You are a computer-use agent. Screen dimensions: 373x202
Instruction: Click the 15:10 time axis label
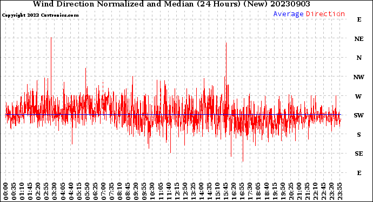[x=217, y=191]
